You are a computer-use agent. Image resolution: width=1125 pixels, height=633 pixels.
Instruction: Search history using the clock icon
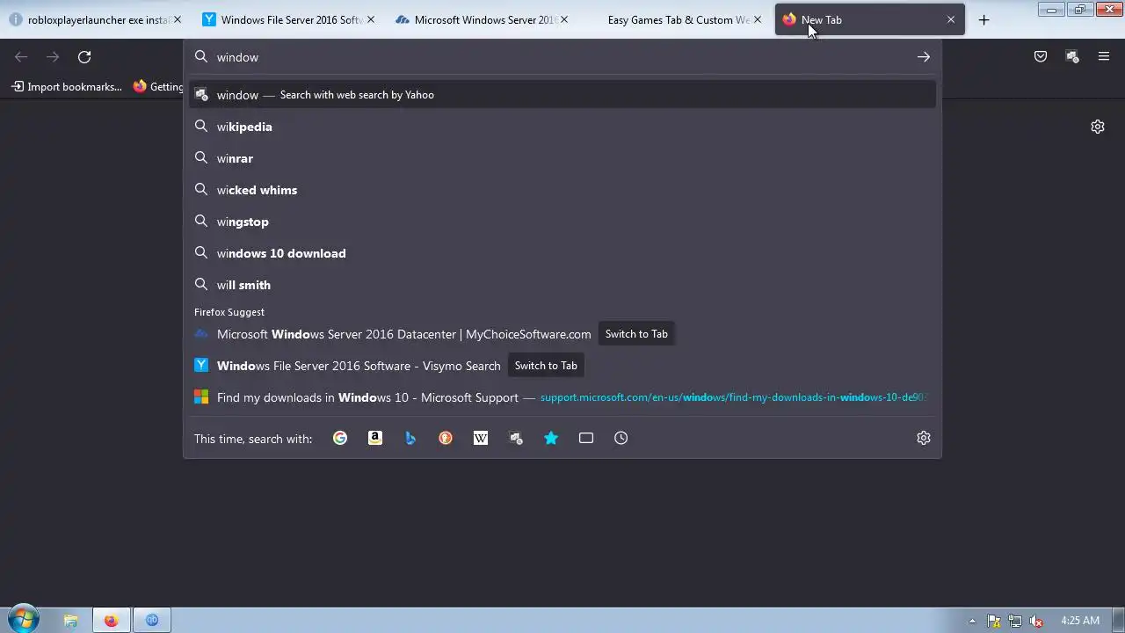point(621,438)
